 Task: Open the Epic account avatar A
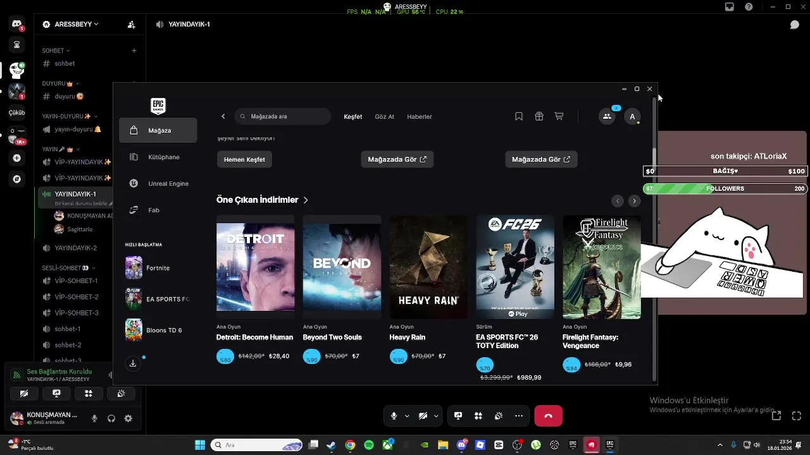coord(632,116)
